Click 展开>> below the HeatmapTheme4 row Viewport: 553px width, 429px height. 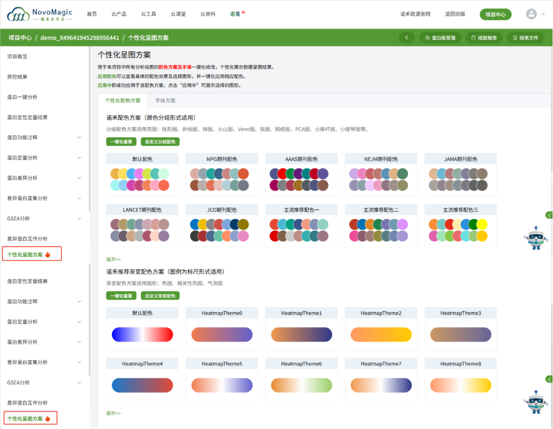point(114,413)
